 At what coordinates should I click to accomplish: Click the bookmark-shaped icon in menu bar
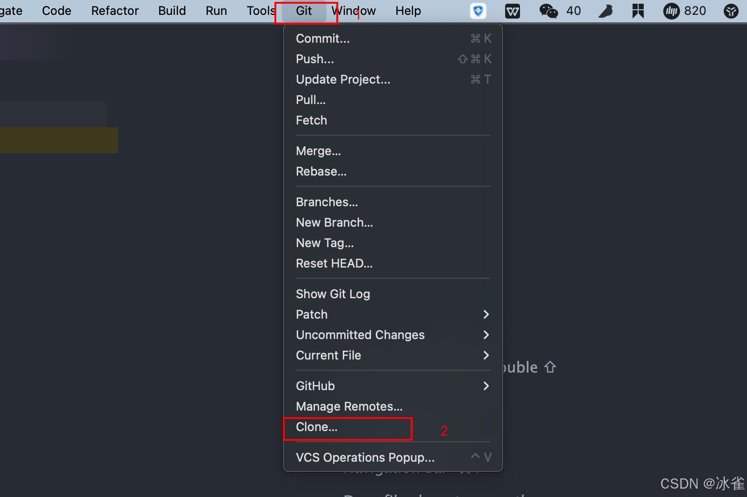click(638, 11)
